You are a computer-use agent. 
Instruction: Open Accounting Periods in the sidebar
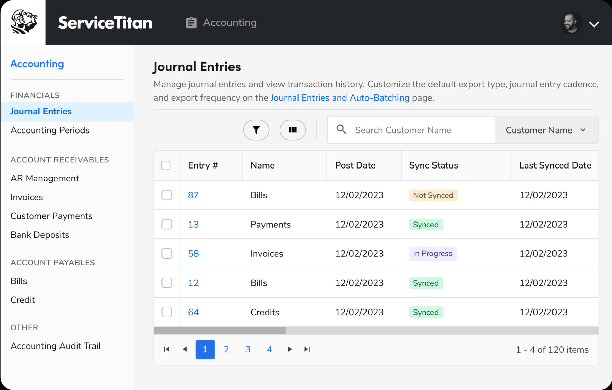click(x=50, y=130)
